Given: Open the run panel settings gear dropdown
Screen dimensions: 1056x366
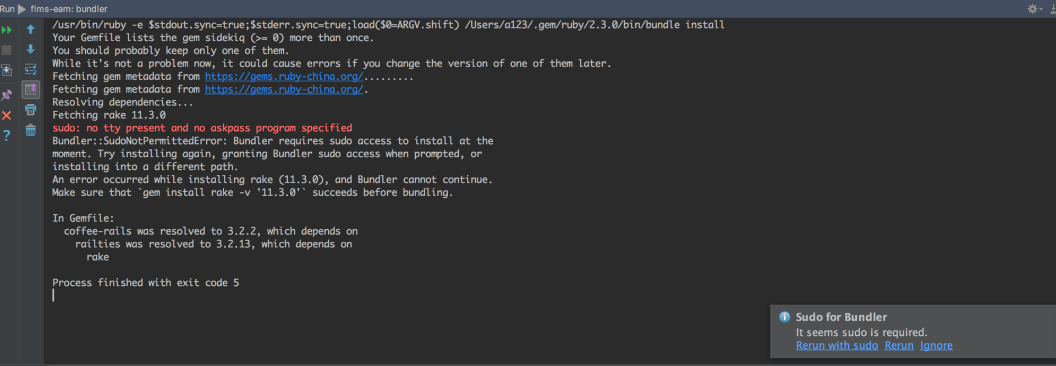Looking at the screenshot, I should coord(1035,9).
